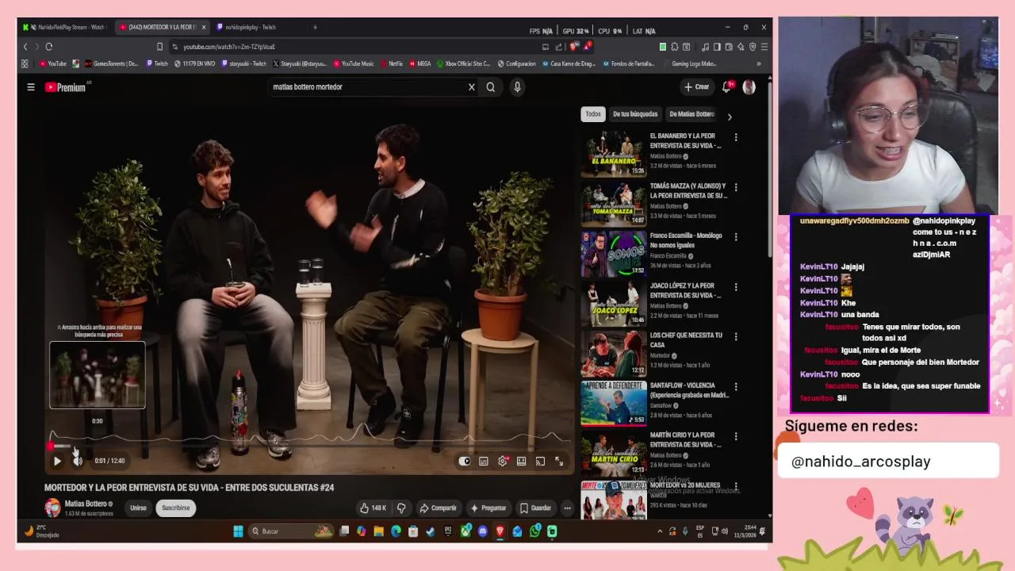Open the Brave Shields icon
Viewport: 1015px width, 571px height.
coord(574,47)
